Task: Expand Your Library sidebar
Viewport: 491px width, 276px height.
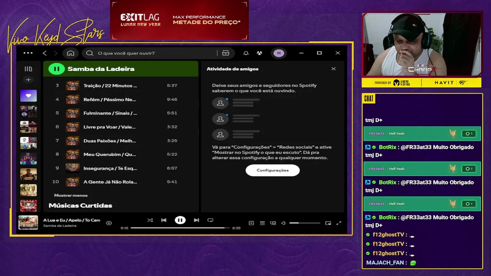Action: [28, 69]
